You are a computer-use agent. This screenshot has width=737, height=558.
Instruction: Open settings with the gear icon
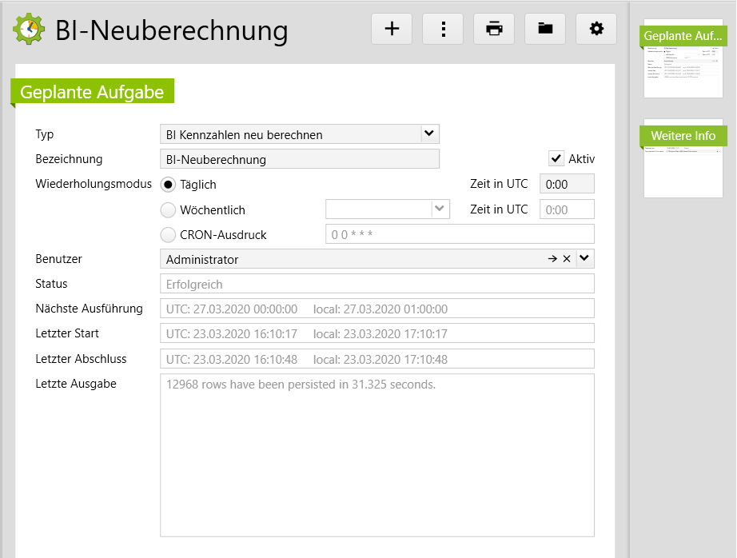tap(596, 29)
